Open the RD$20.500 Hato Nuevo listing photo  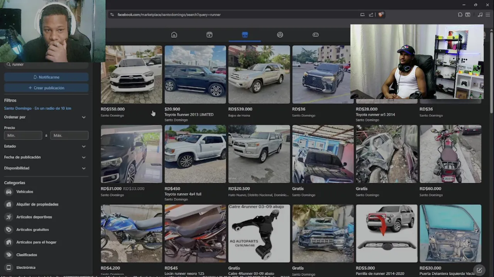(x=259, y=154)
